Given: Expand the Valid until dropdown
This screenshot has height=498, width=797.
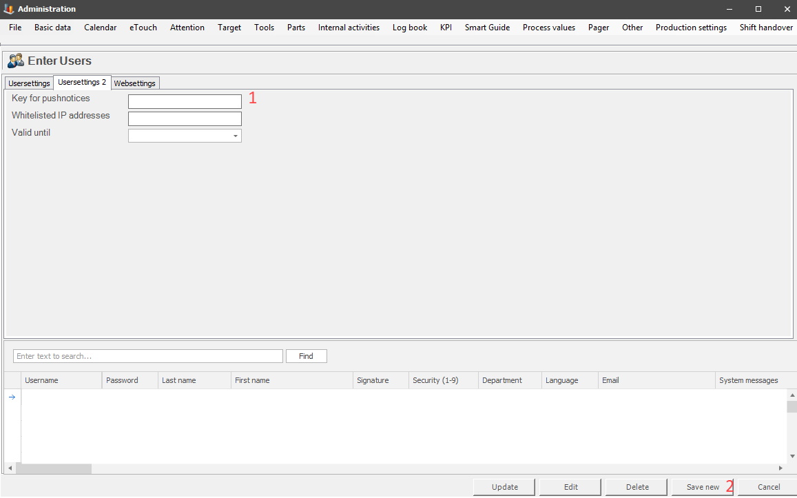Looking at the screenshot, I should (x=236, y=136).
